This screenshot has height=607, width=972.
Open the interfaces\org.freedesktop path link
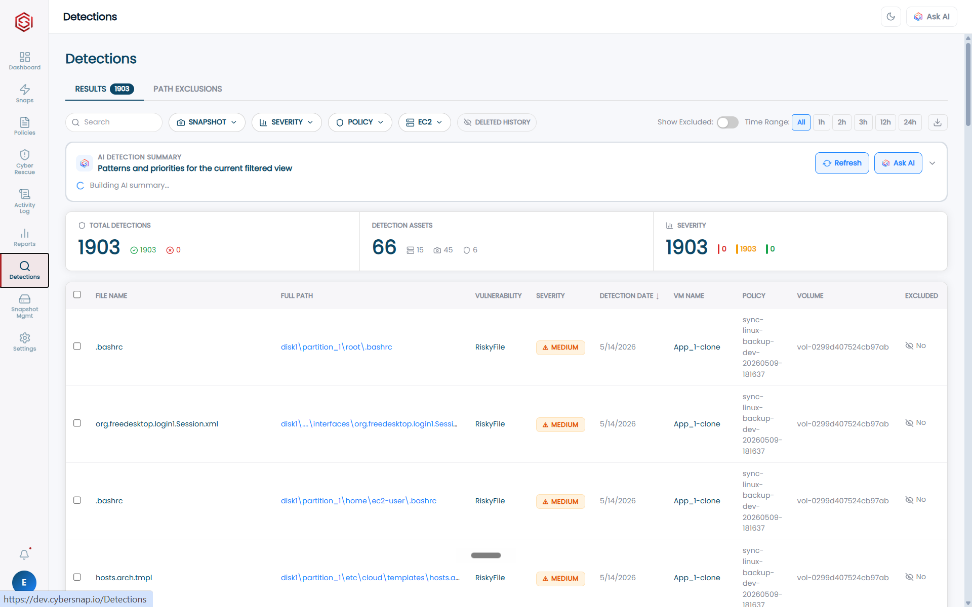[x=369, y=424]
